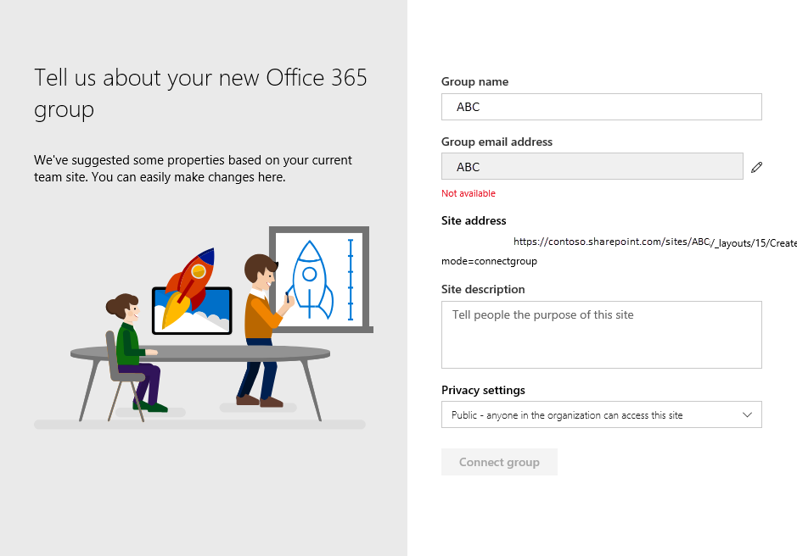The height and width of the screenshot is (556, 797).
Task: Click the 'Group email address' label
Action: point(497,142)
